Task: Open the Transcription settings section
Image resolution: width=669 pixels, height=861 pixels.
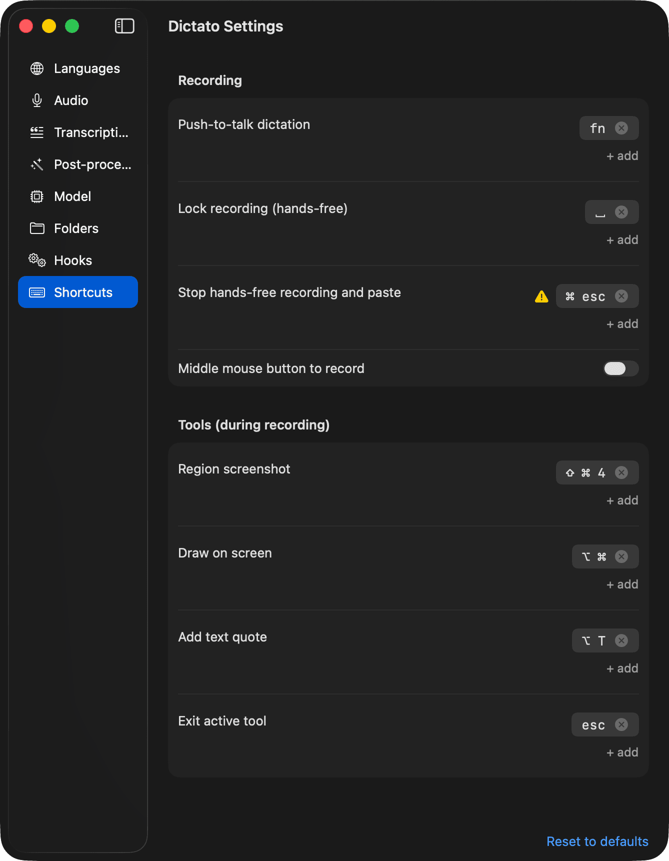Action: [x=78, y=132]
